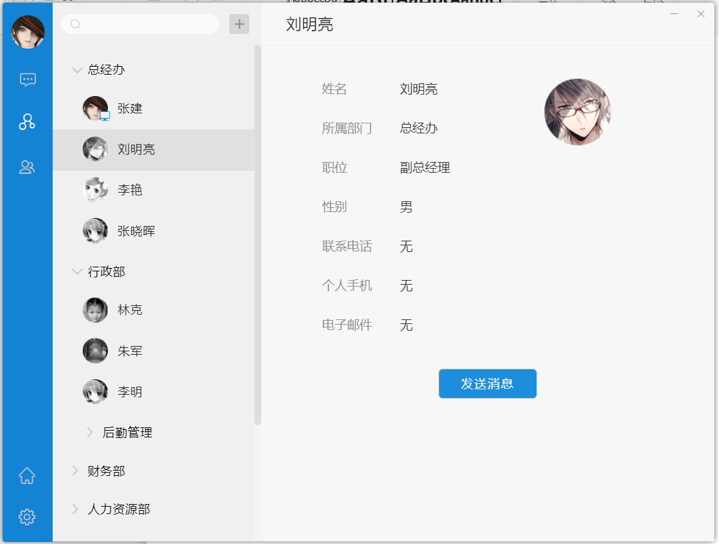Select the organization structure icon
Image resolution: width=719 pixels, height=544 pixels.
coord(27,121)
